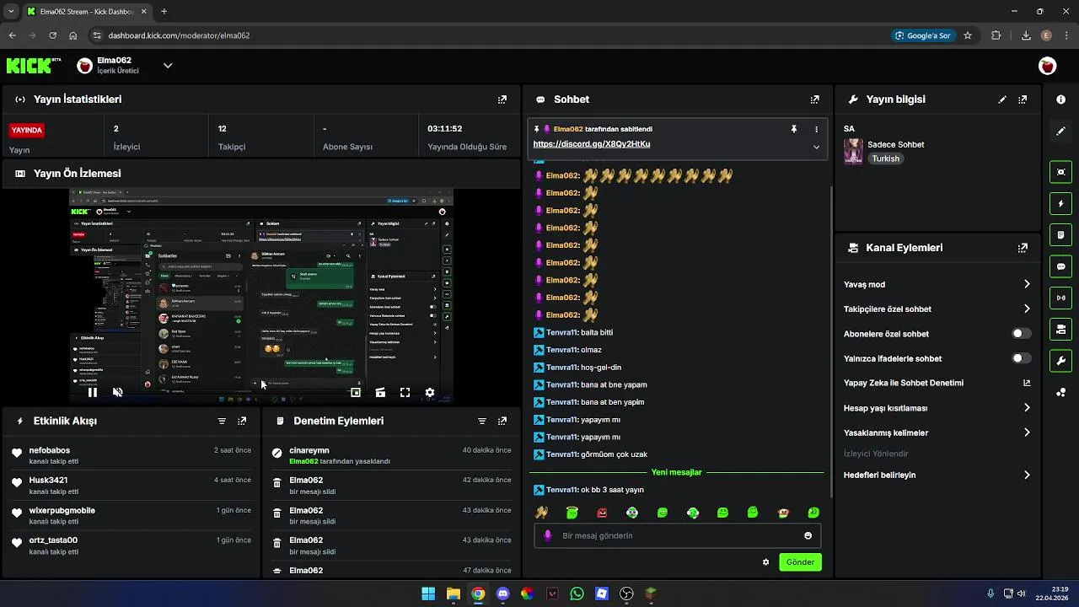Insert the green halo quick emote
Screen dimensions: 1079x607
572,513
